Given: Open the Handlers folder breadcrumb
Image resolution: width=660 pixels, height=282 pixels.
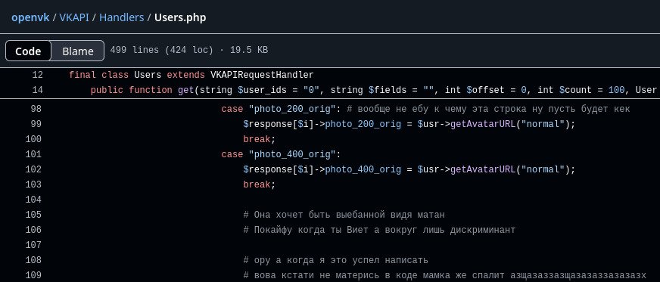Looking at the screenshot, I should 122,17.
